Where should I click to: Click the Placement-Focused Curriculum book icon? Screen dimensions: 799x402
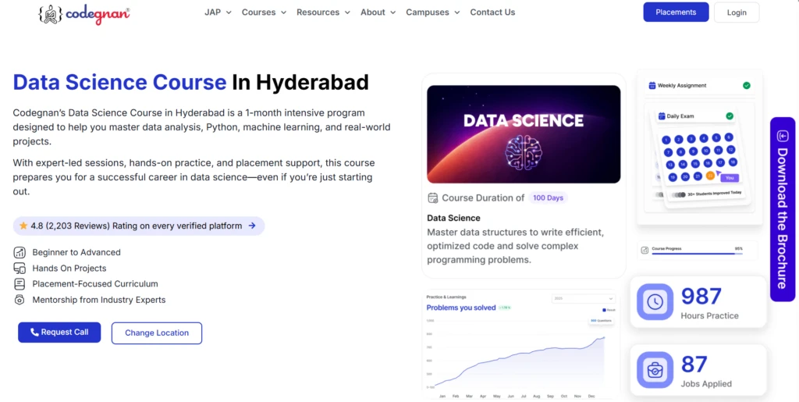tap(20, 284)
